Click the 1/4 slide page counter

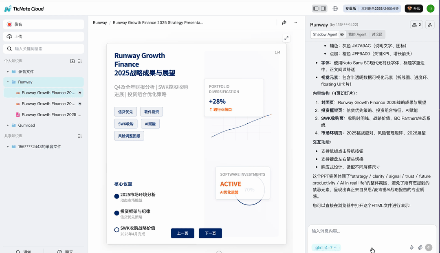277,53
